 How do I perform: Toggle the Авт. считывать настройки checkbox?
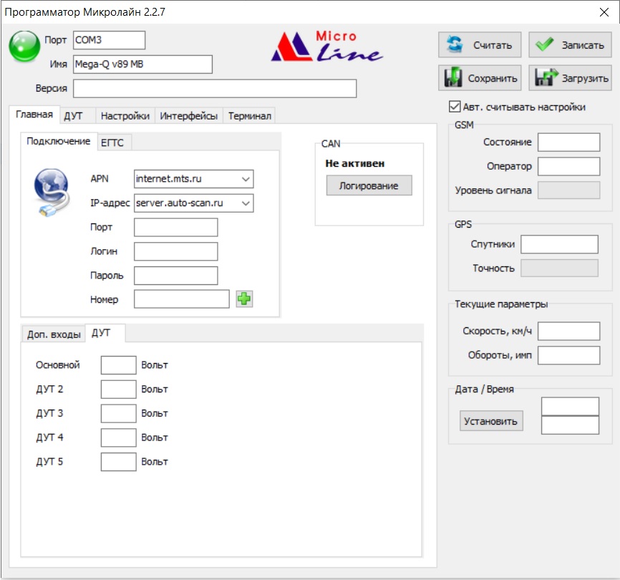tap(454, 107)
